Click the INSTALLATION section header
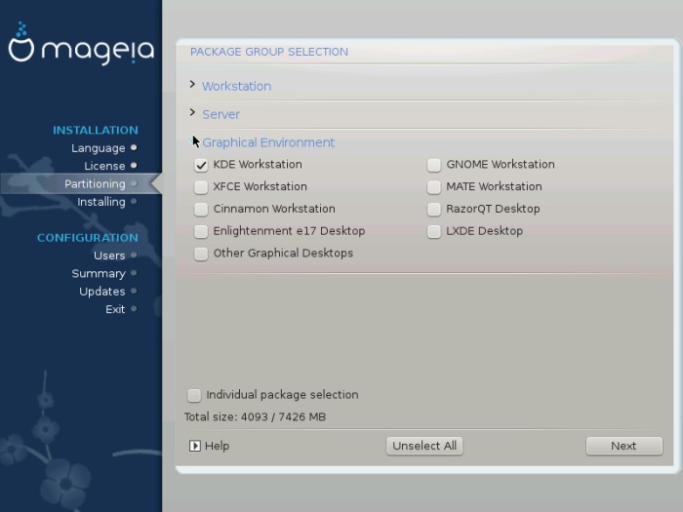Viewport: 683px width, 512px height. tap(96, 130)
